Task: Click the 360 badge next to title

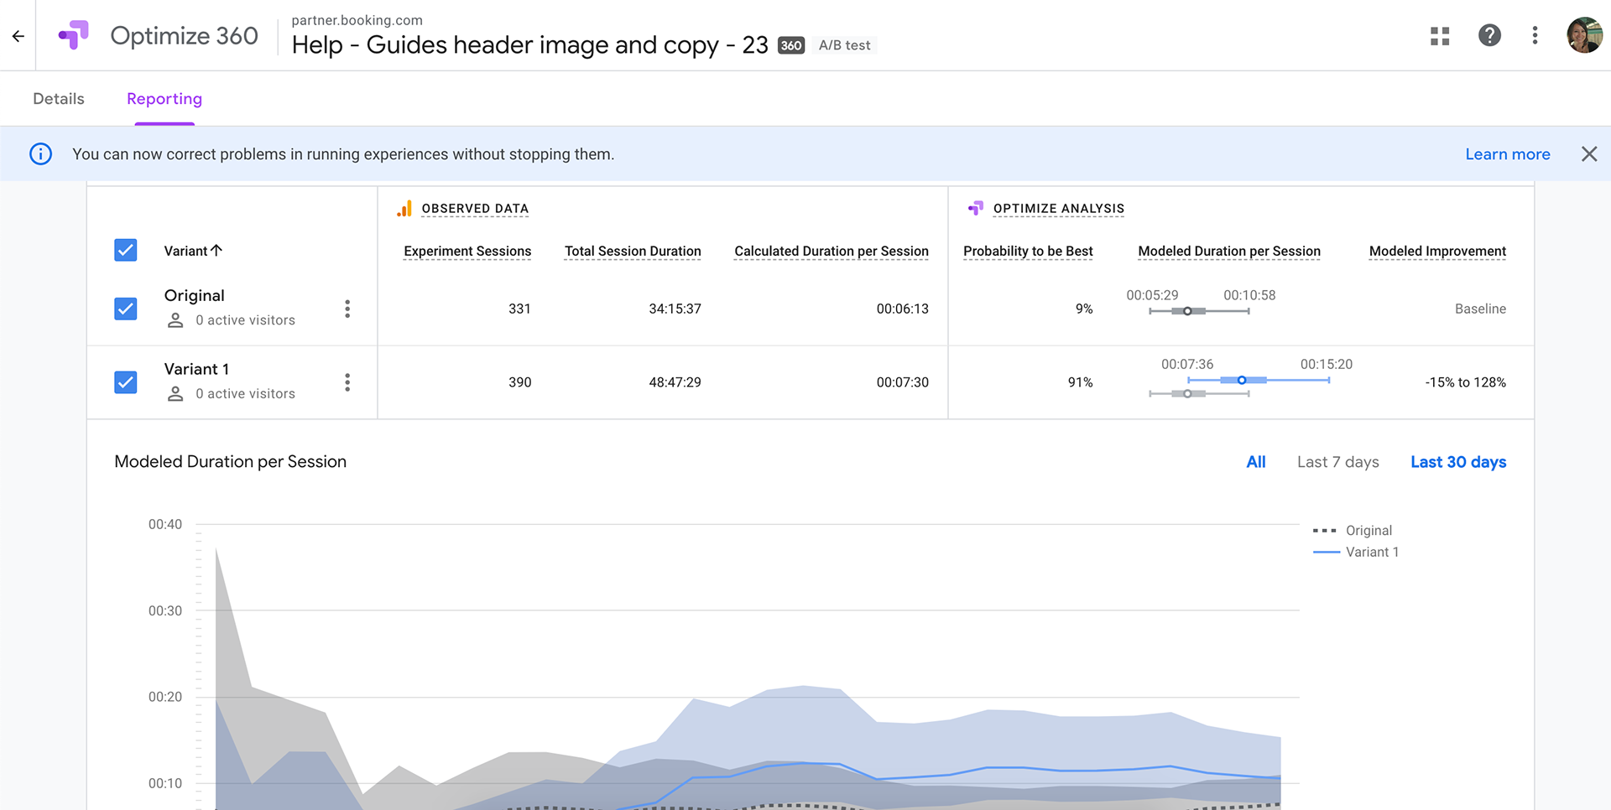Action: point(791,45)
